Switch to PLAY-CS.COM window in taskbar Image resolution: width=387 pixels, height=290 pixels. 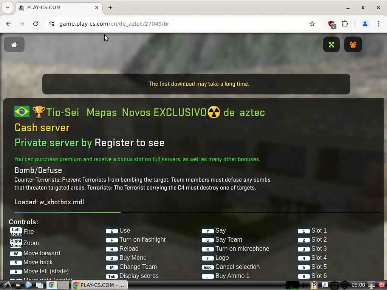99,285
